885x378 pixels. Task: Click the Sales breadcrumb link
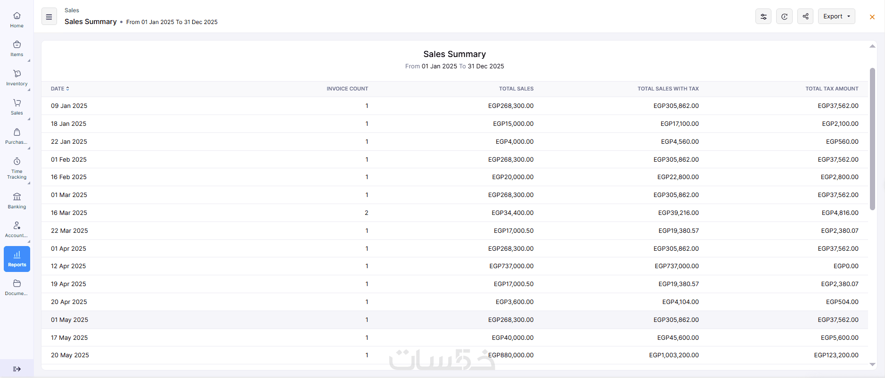coord(72,10)
